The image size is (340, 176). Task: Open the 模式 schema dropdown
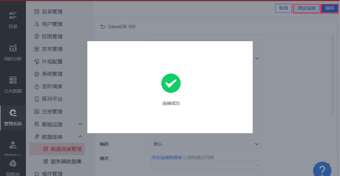pyautogui.click(x=206, y=165)
